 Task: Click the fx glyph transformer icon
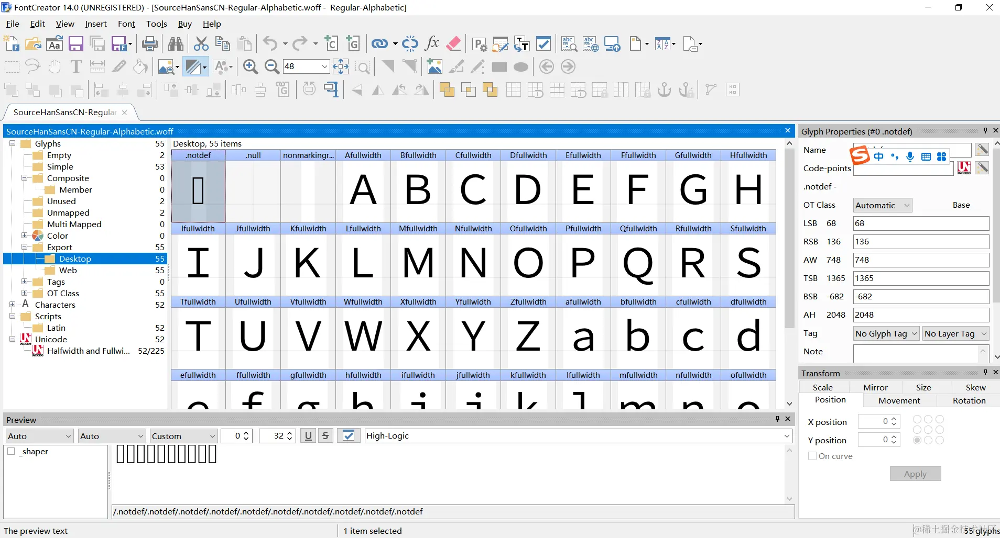(432, 43)
